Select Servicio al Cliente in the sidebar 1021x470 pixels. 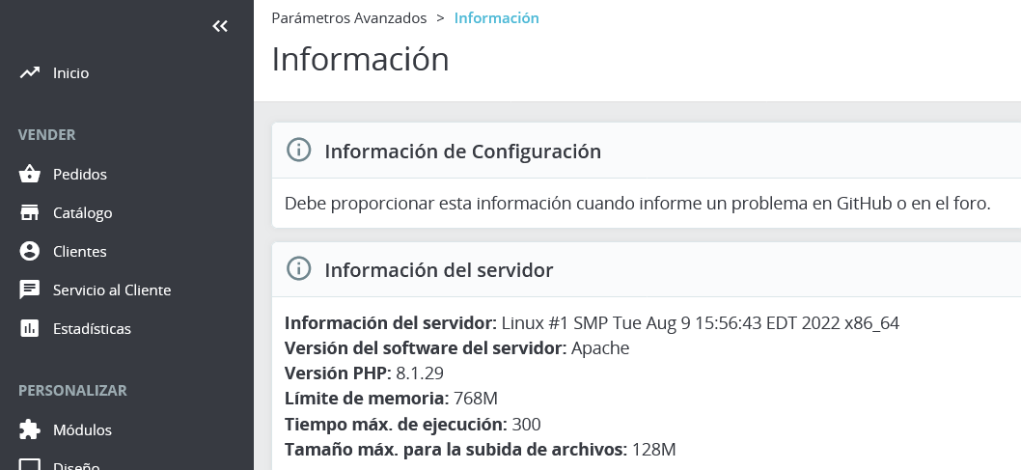pos(112,290)
